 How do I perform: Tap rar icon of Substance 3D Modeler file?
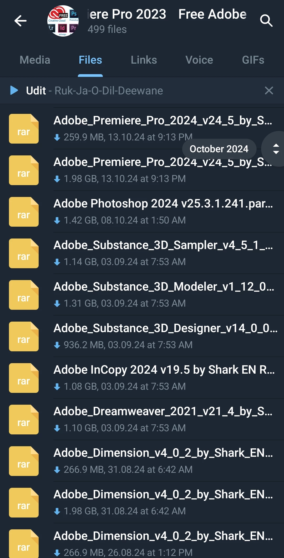coord(24,295)
